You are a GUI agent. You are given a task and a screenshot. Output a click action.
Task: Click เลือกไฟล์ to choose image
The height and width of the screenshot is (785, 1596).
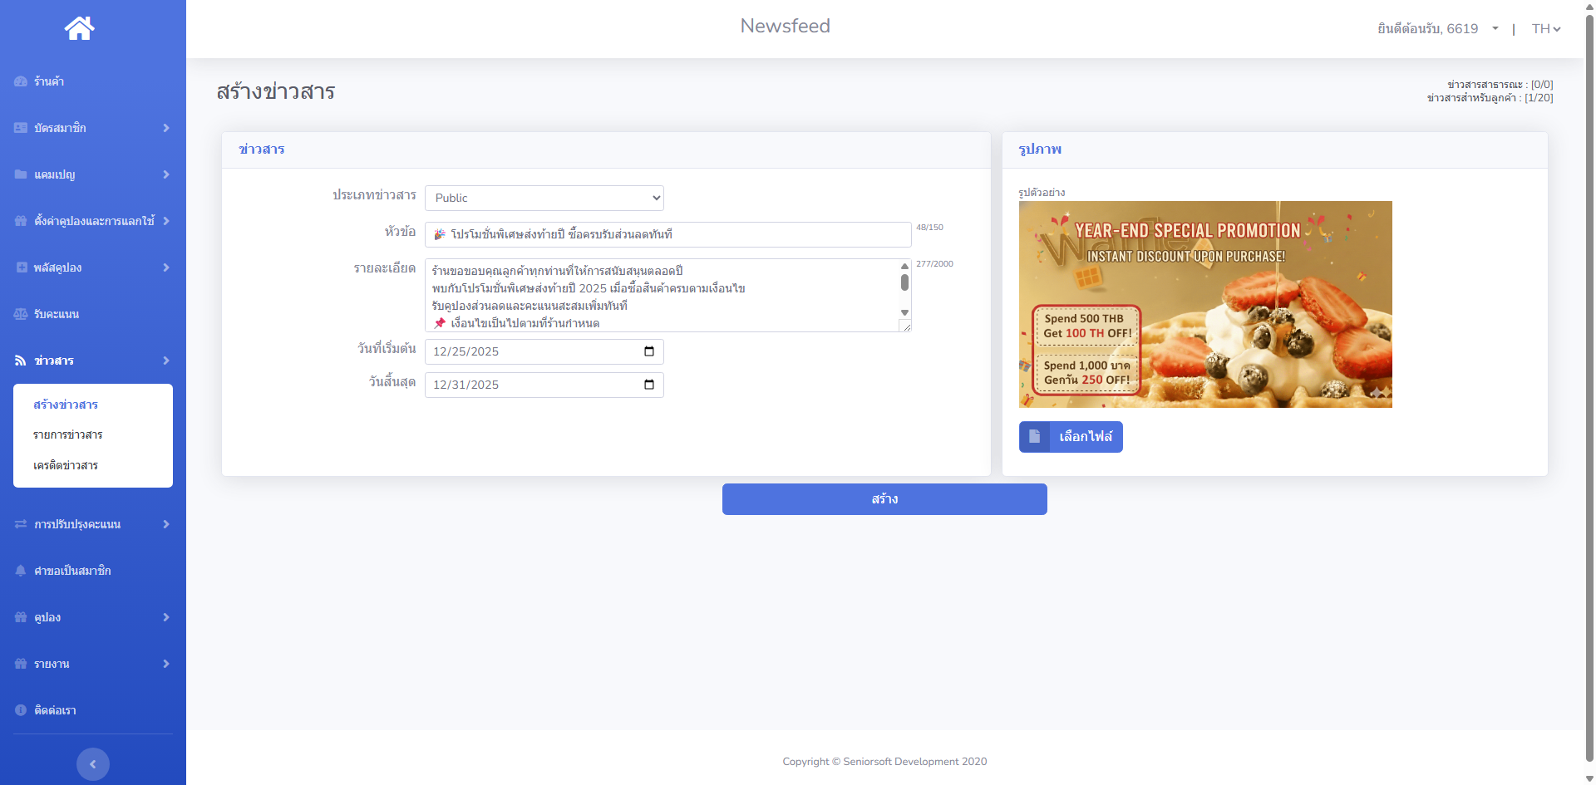pyautogui.click(x=1071, y=437)
